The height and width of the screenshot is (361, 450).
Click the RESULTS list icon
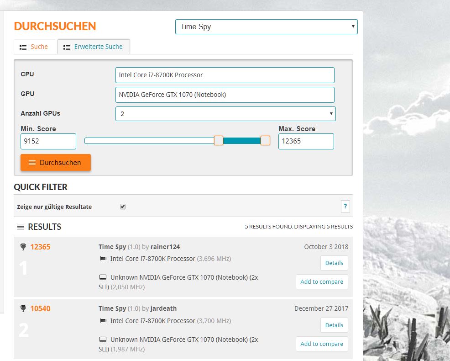(x=21, y=227)
